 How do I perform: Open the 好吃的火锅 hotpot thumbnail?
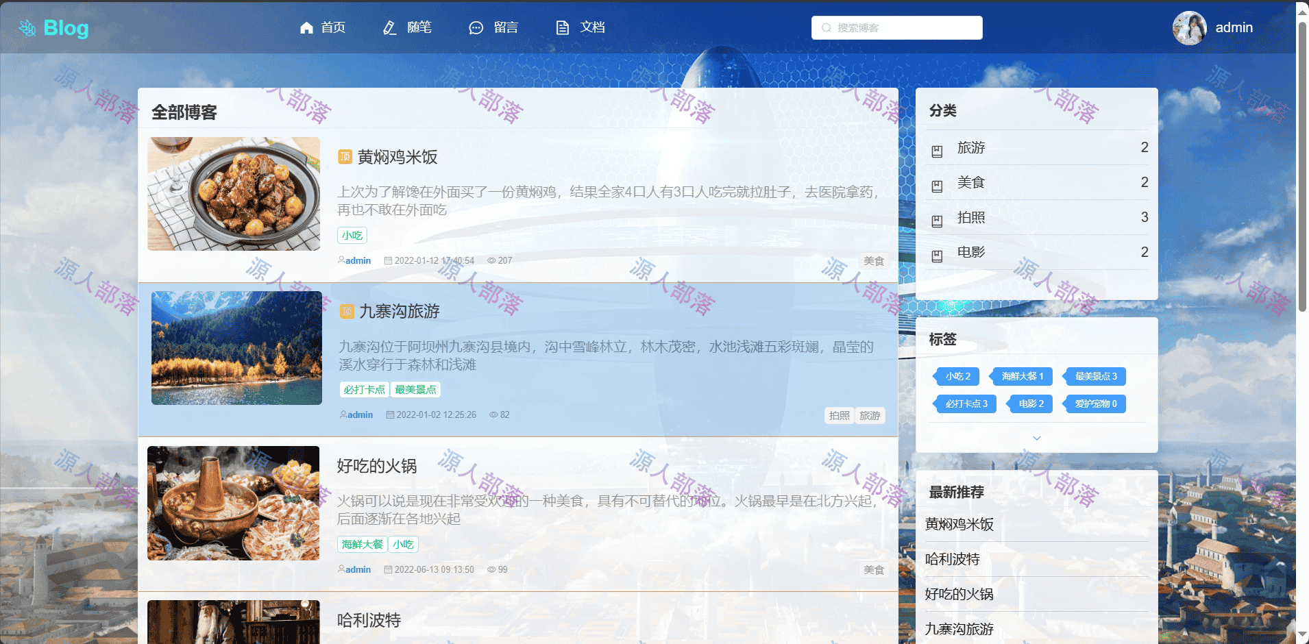[x=234, y=504]
